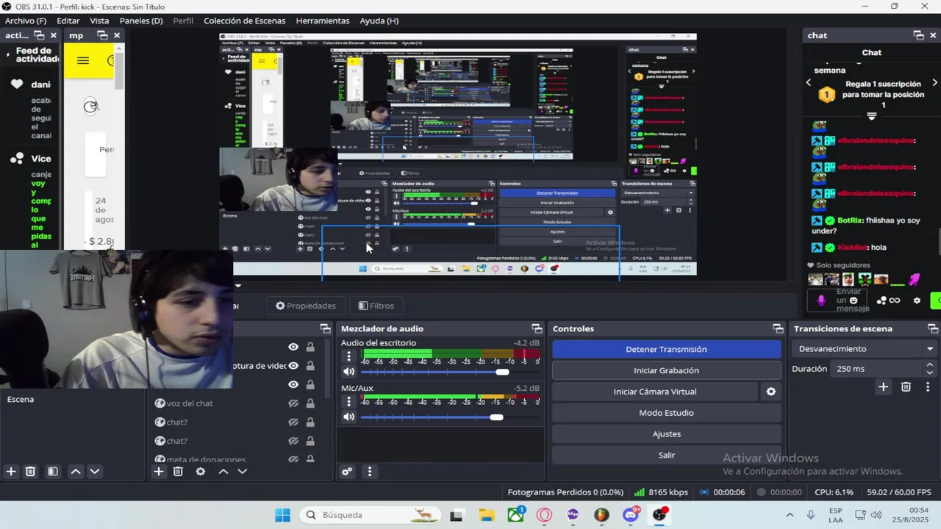Click the purple microphone icon in chat
Image resolution: width=941 pixels, height=529 pixels.
pos(821,300)
